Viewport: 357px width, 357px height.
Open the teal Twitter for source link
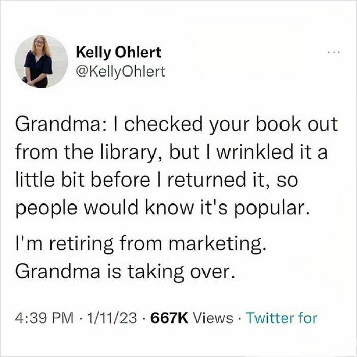283,318
